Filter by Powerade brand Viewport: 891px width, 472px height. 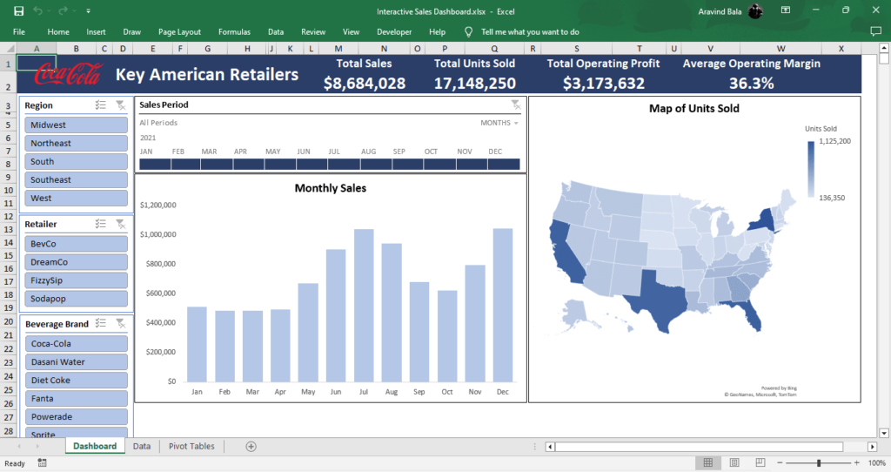point(77,417)
